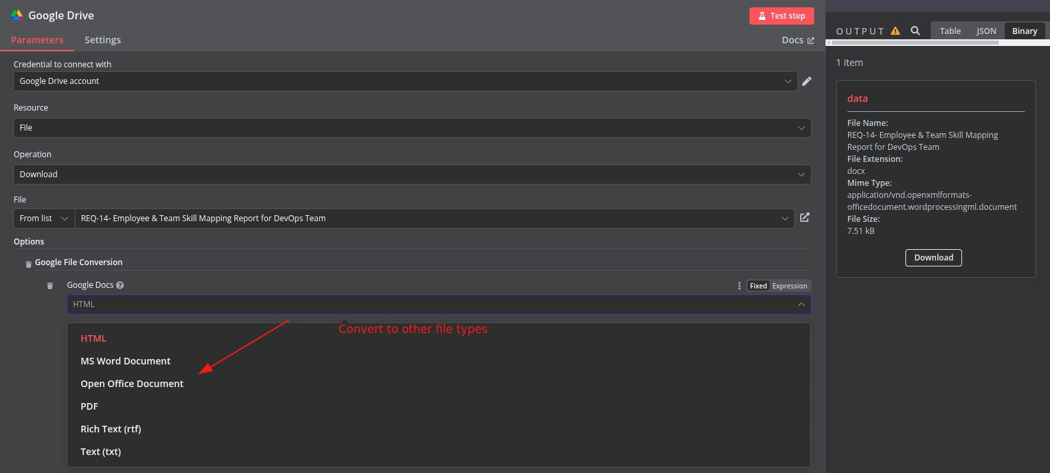
Task: Choose Open Office Document format
Action: (438, 384)
